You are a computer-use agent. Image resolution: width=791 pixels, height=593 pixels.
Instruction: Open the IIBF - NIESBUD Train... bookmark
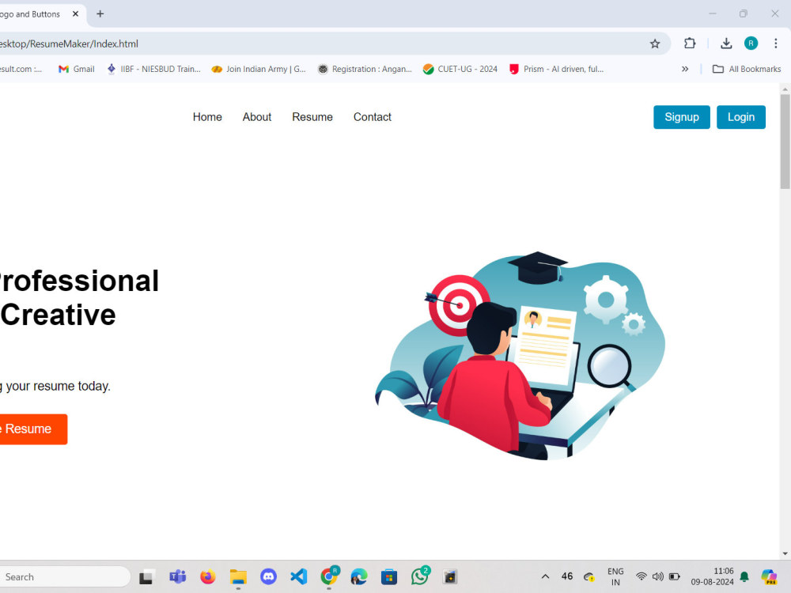tap(154, 69)
